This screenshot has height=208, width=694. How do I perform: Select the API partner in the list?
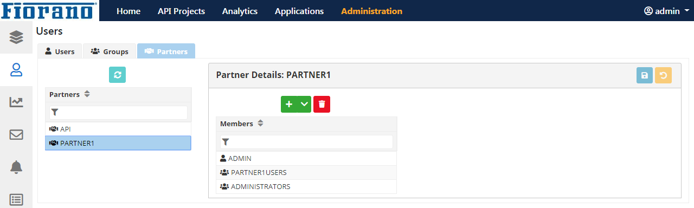[118, 129]
